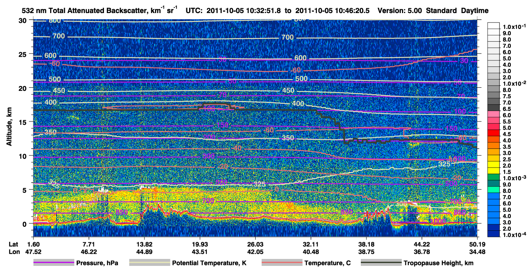This screenshot has width=530, height=272.
Task: Click the latitude value '19.93'
Action: pos(199,244)
